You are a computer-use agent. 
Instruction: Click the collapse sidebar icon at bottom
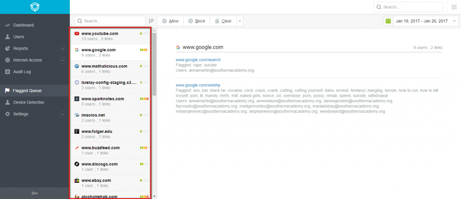(35, 193)
